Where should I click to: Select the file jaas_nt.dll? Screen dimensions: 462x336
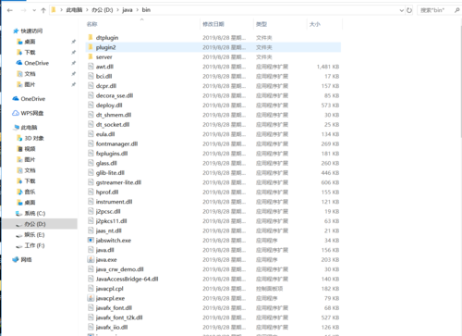click(x=108, y=230)
